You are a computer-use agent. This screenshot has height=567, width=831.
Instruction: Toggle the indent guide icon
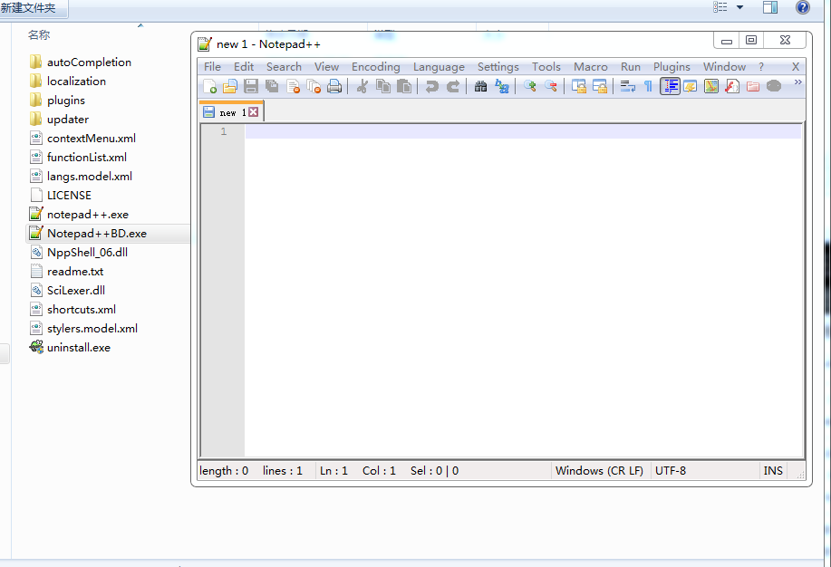[670, 86]
